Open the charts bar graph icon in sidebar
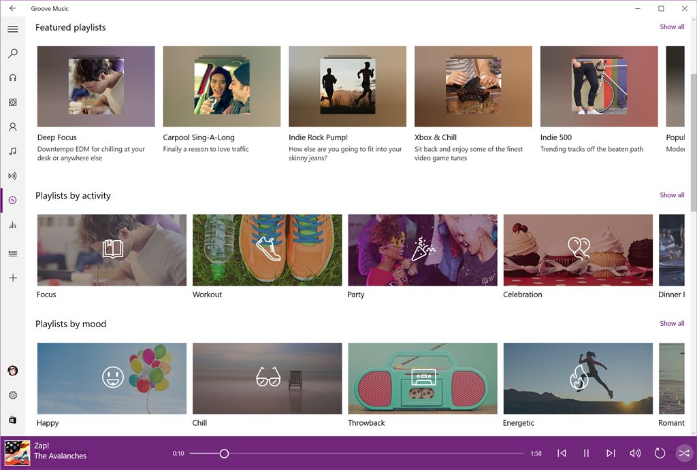The image size is (697, 470). pos(13,224)
